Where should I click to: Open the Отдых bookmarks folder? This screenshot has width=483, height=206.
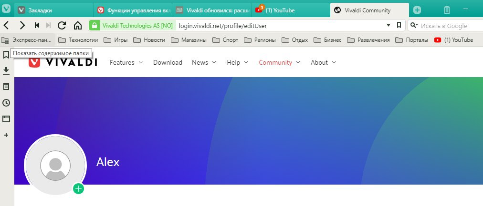coord(295,40)
